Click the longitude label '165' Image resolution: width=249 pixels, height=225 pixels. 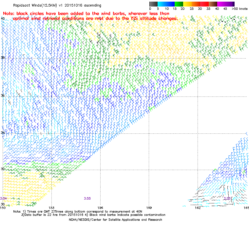tap(246, 208)
